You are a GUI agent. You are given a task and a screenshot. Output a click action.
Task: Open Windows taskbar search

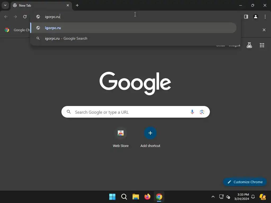124,197
